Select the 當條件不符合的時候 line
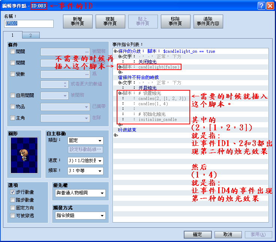This screenshot has height=242, width=276. coord(190,78)
